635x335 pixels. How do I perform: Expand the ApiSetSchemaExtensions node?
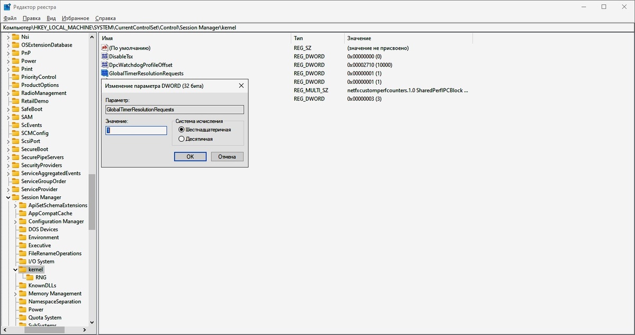tap(15, 205)
